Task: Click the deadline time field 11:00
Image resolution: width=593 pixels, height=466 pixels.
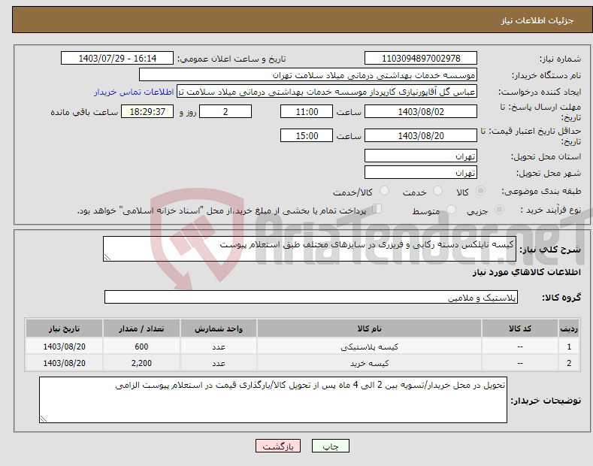Action: point(307,111)
